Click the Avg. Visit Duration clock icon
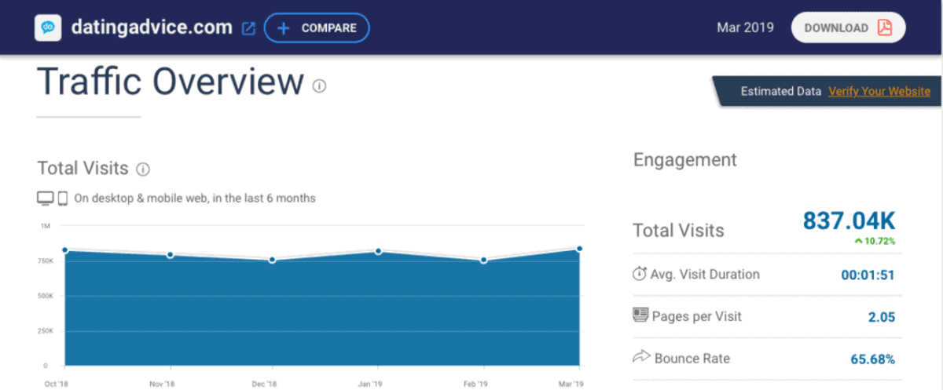 click(640, 275)
